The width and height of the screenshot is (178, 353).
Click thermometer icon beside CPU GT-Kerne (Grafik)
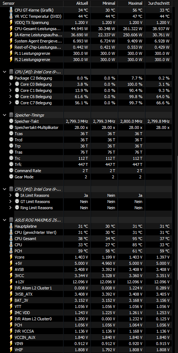tap(11, 10)
